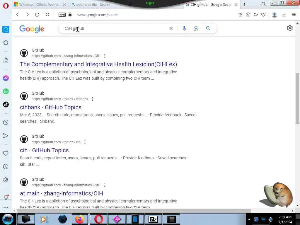The height and width of the screenshot is (225, 300).
Task: Open Google quick settings gear
Action: pos(290,28)
